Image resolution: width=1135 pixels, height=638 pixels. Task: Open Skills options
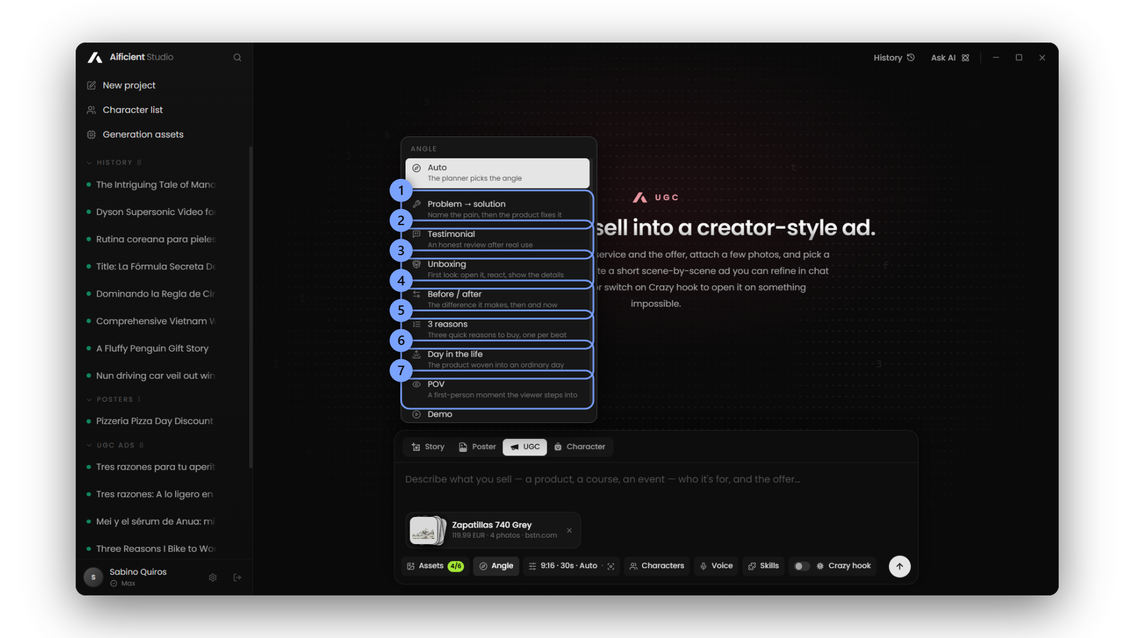point(763,566)
